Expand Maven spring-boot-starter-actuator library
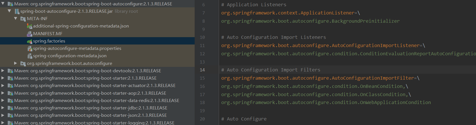The width and height of the screenshot is (476, 125). [3, 85]
